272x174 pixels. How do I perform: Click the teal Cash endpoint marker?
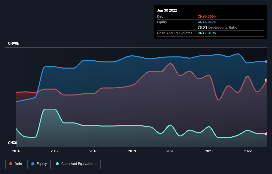click(266, 134)
